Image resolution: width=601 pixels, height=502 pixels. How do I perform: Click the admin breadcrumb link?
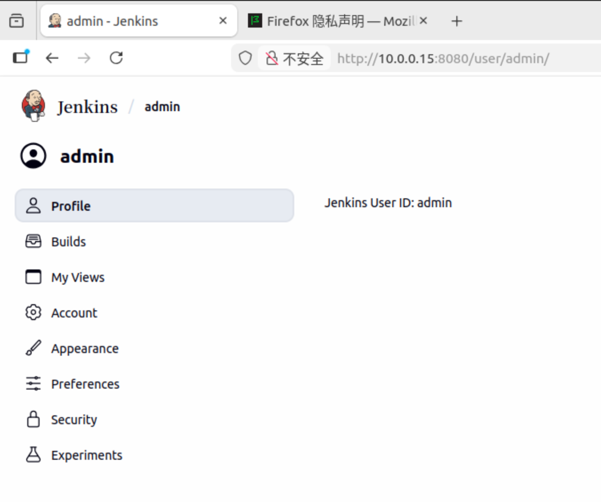162,107
